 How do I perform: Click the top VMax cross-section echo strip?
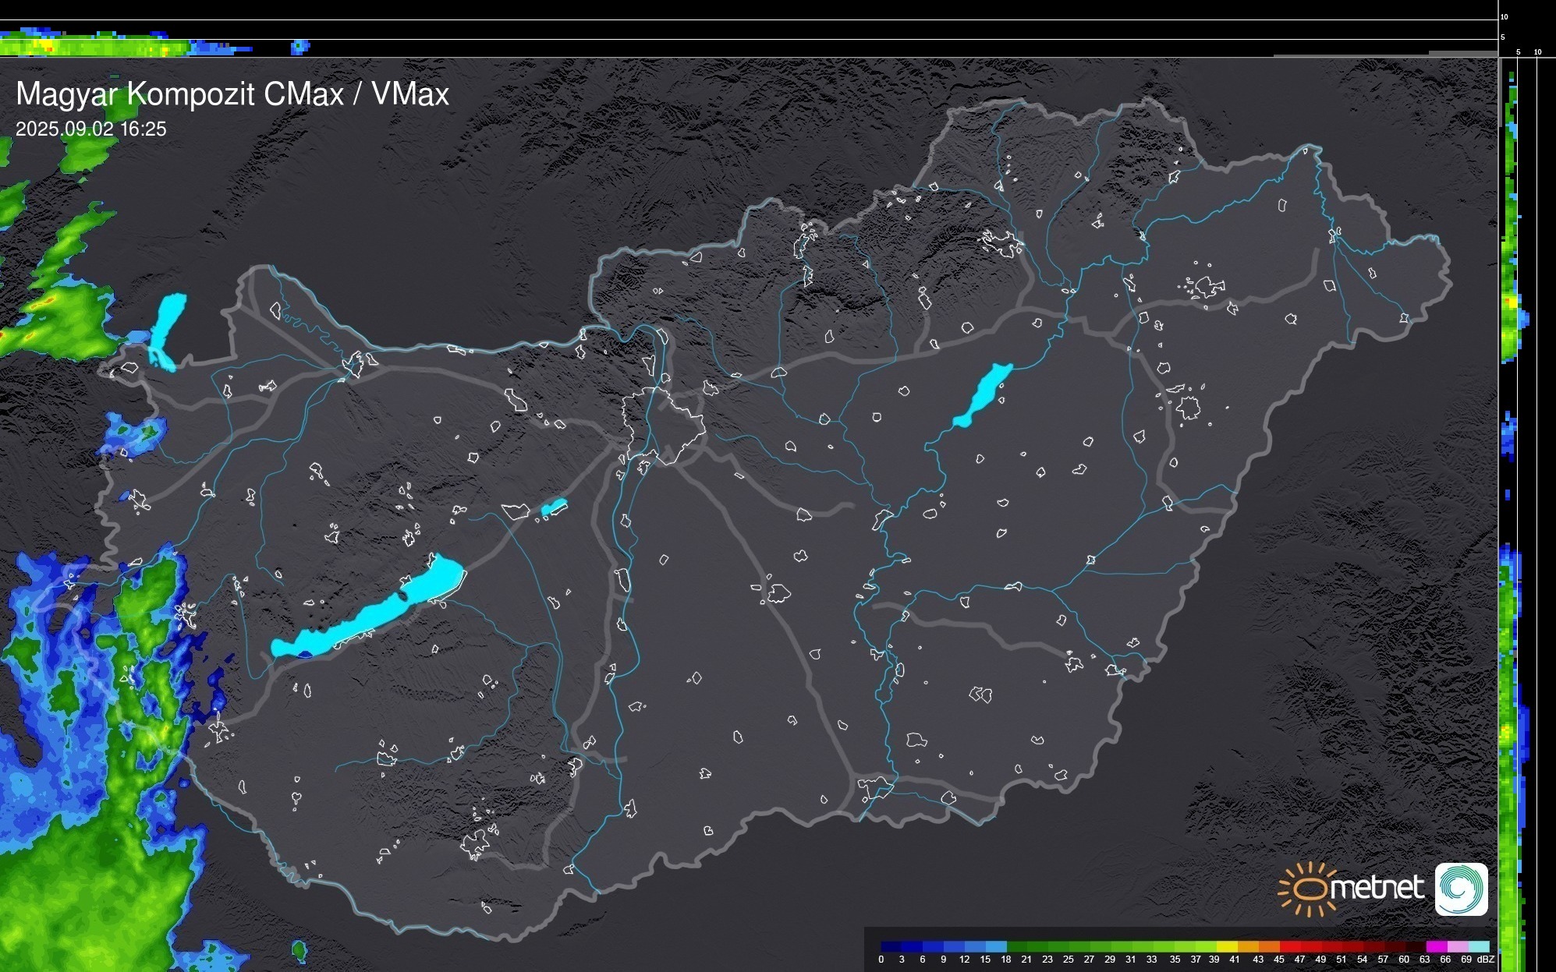point(94,45)
